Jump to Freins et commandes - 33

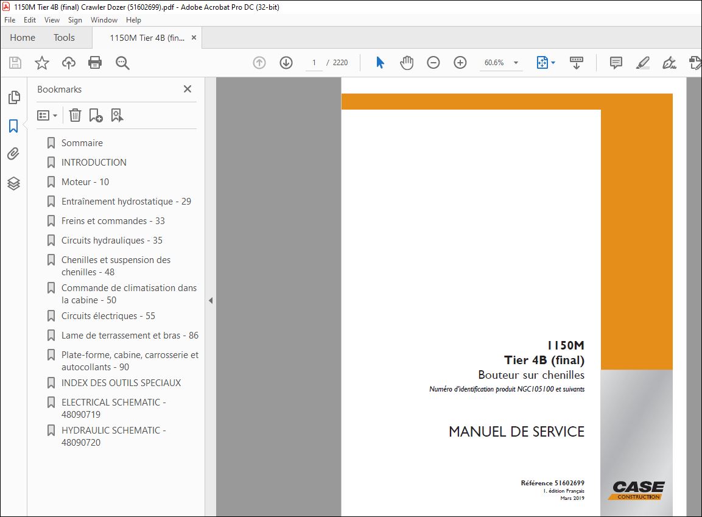(x=113, y=220)
